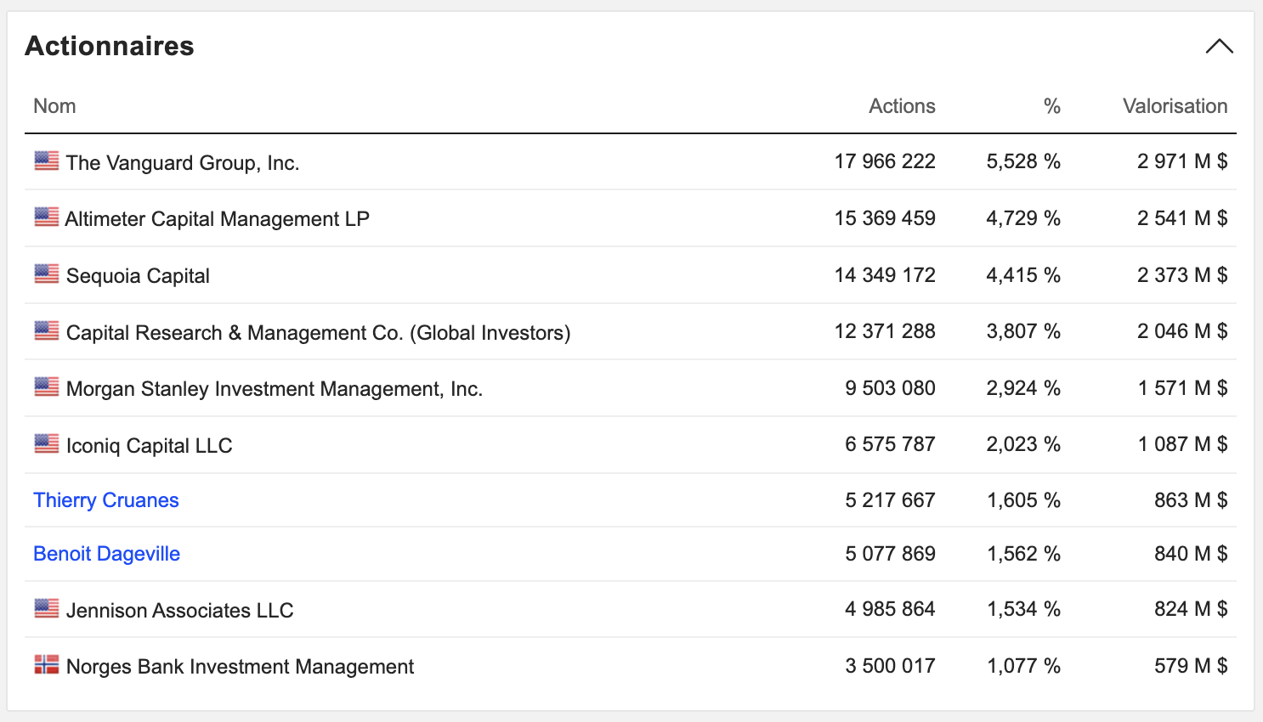Viewport: 1263px width, 722px height.
Task: Click the 5,528 % percentage
Action: pos(1023,161)
